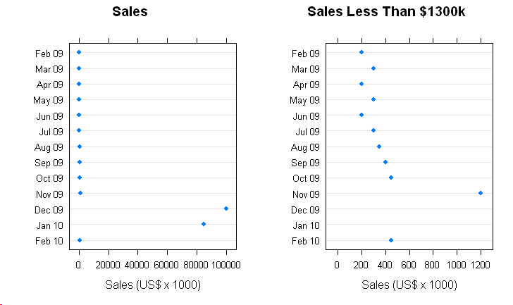Click the Feb 10 point in right chart
The width and height of the screenshot is (513, 305).
coord(391,240)
